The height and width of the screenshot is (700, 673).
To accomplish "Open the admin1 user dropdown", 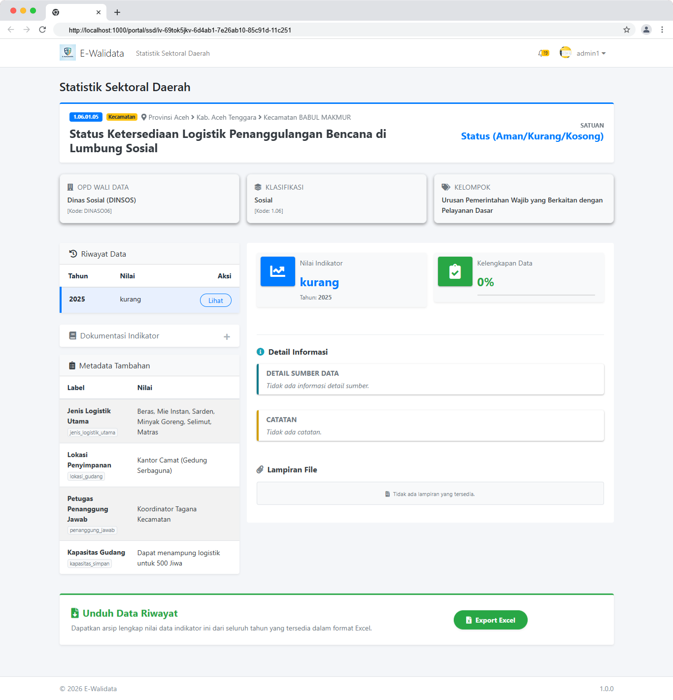I will [x=591, y=53].
